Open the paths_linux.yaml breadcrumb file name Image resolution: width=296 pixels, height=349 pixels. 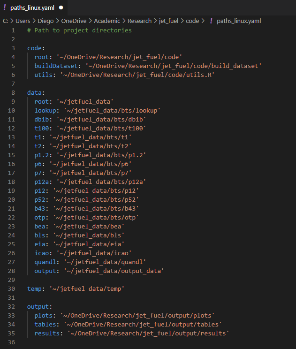tap(239, 21)
